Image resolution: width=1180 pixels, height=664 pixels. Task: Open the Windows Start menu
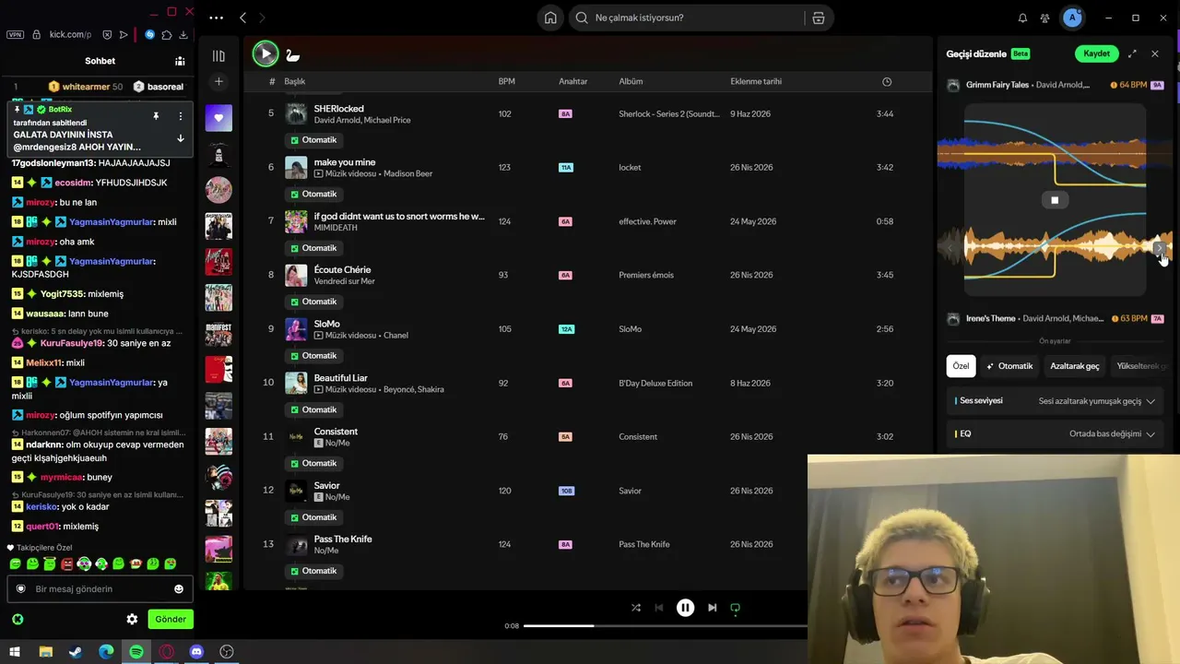[16, 652]
